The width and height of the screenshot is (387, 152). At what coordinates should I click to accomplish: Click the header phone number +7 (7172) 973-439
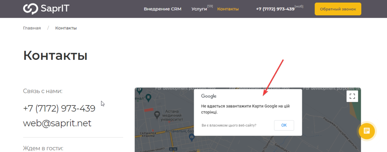pos(275,9)
